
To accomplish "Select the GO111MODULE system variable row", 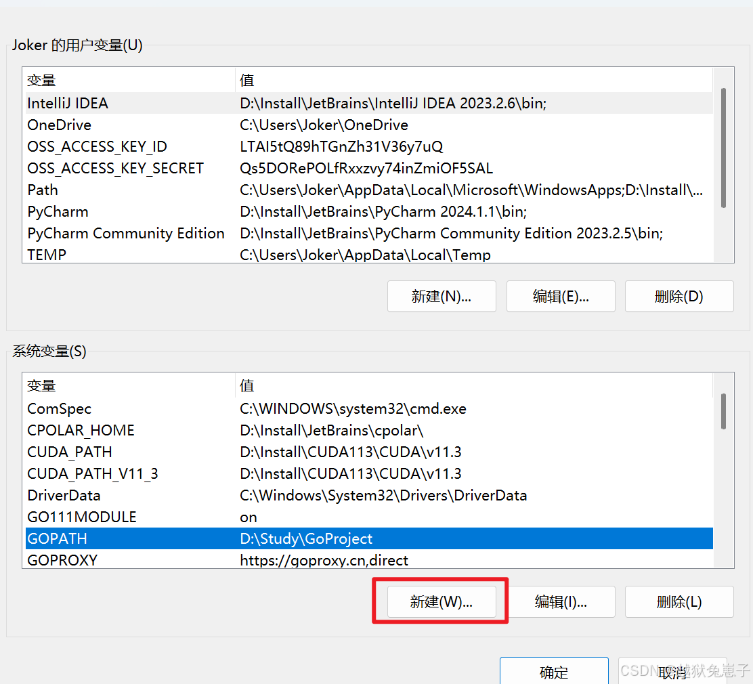I will coord(369,517).
